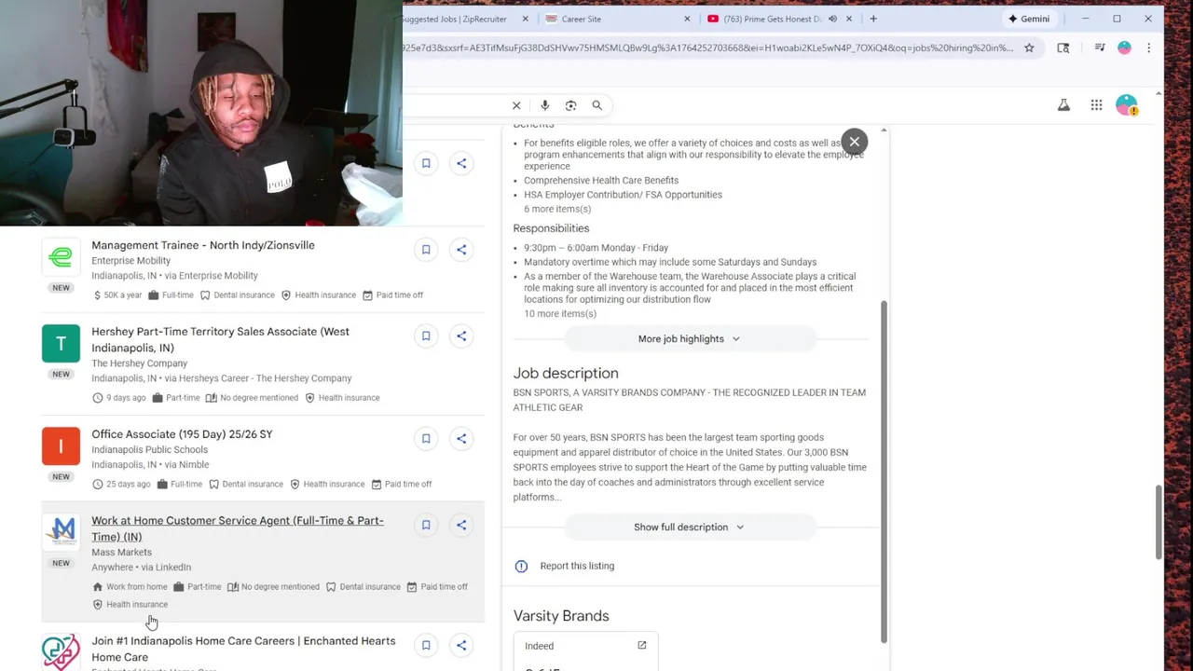Click the Google Lens page search toolbar icon
This screenshot has width=1193, height=671.
(1063, 48)
